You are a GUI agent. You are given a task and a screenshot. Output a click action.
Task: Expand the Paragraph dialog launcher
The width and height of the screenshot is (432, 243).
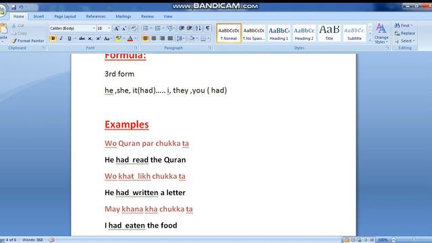coord(210,48)
